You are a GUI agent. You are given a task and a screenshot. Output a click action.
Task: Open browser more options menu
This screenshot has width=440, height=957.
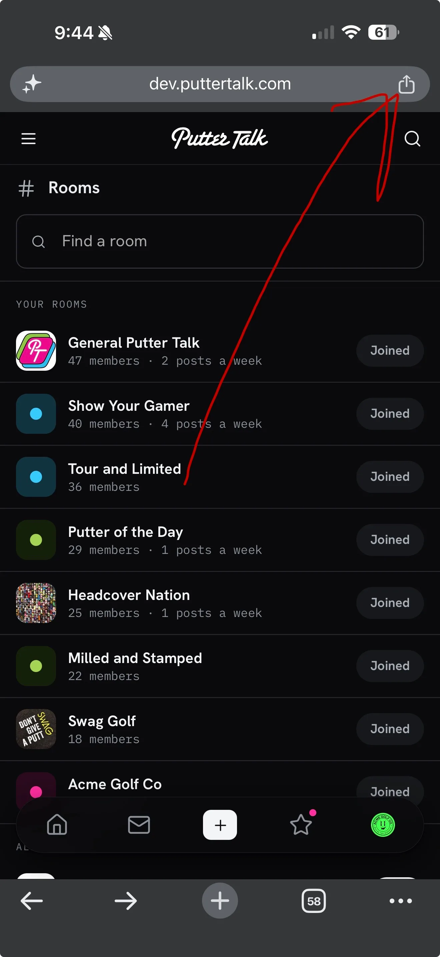pos(401,901)
